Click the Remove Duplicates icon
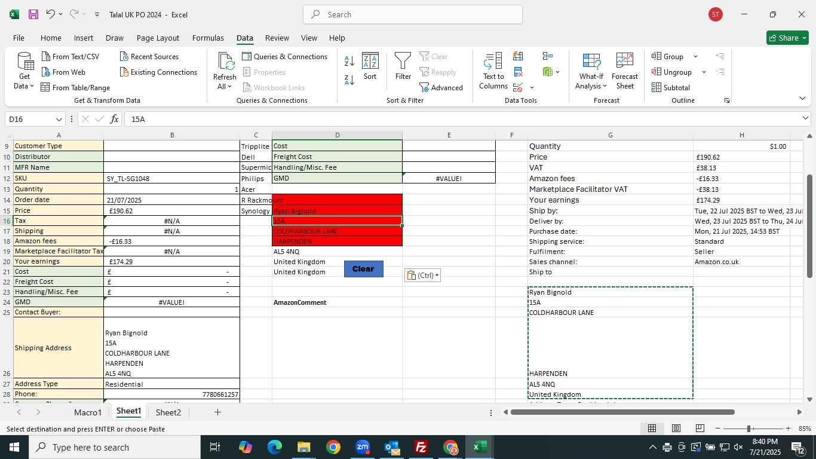 pos(518,72)
